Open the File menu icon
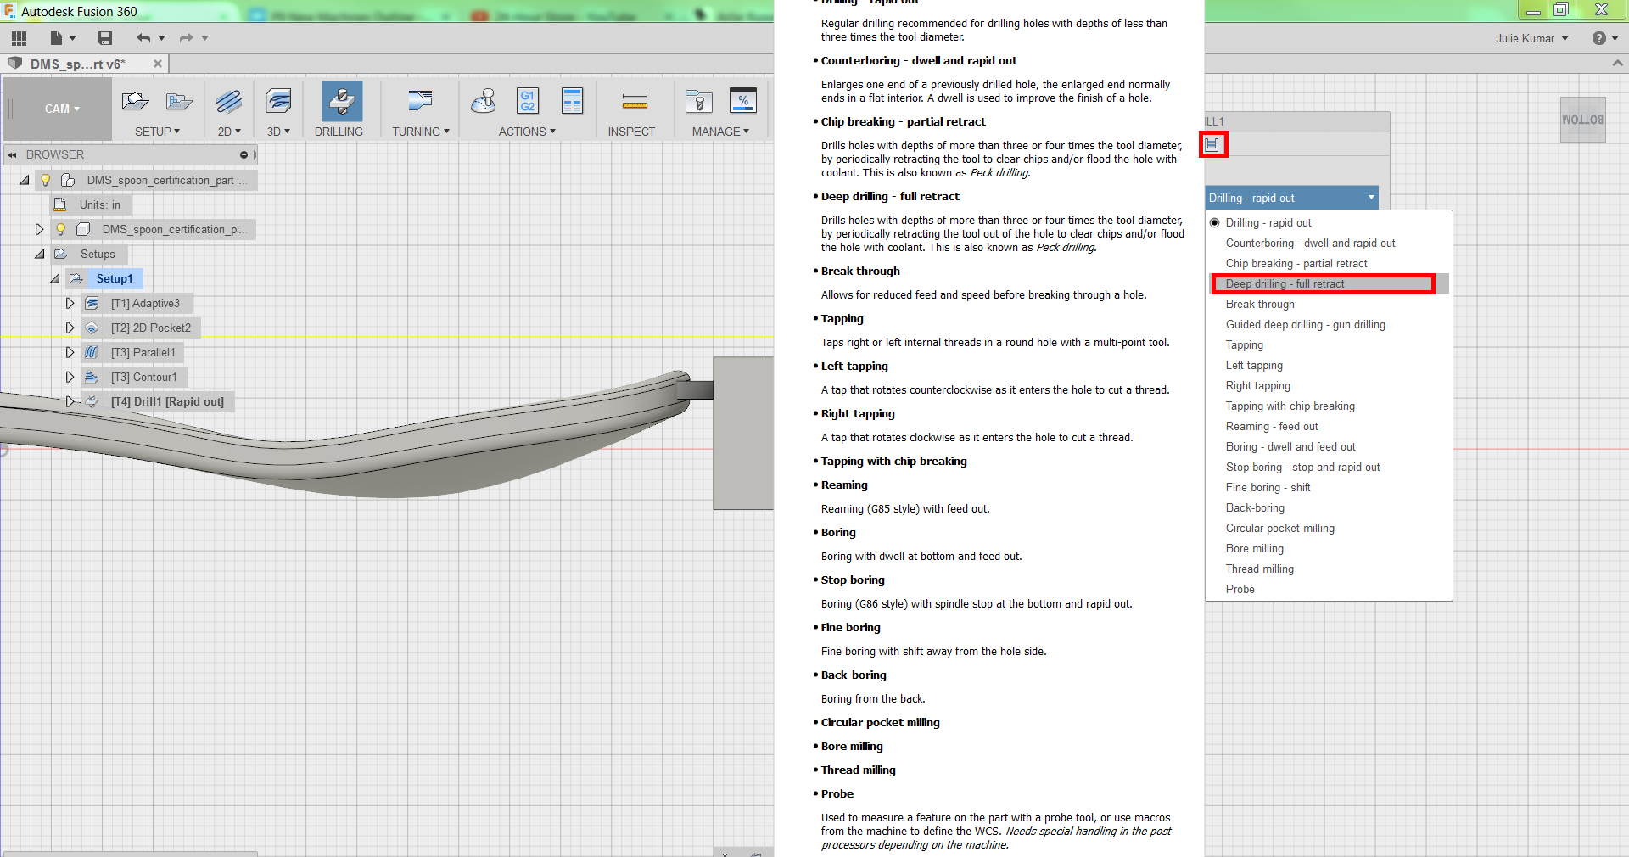1629x857 pixels. point(57,38)
